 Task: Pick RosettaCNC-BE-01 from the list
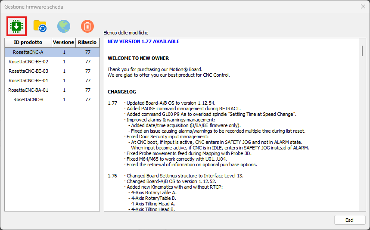[28, 81]
